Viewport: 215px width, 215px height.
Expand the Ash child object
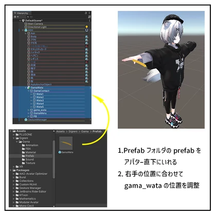[26, 33]
